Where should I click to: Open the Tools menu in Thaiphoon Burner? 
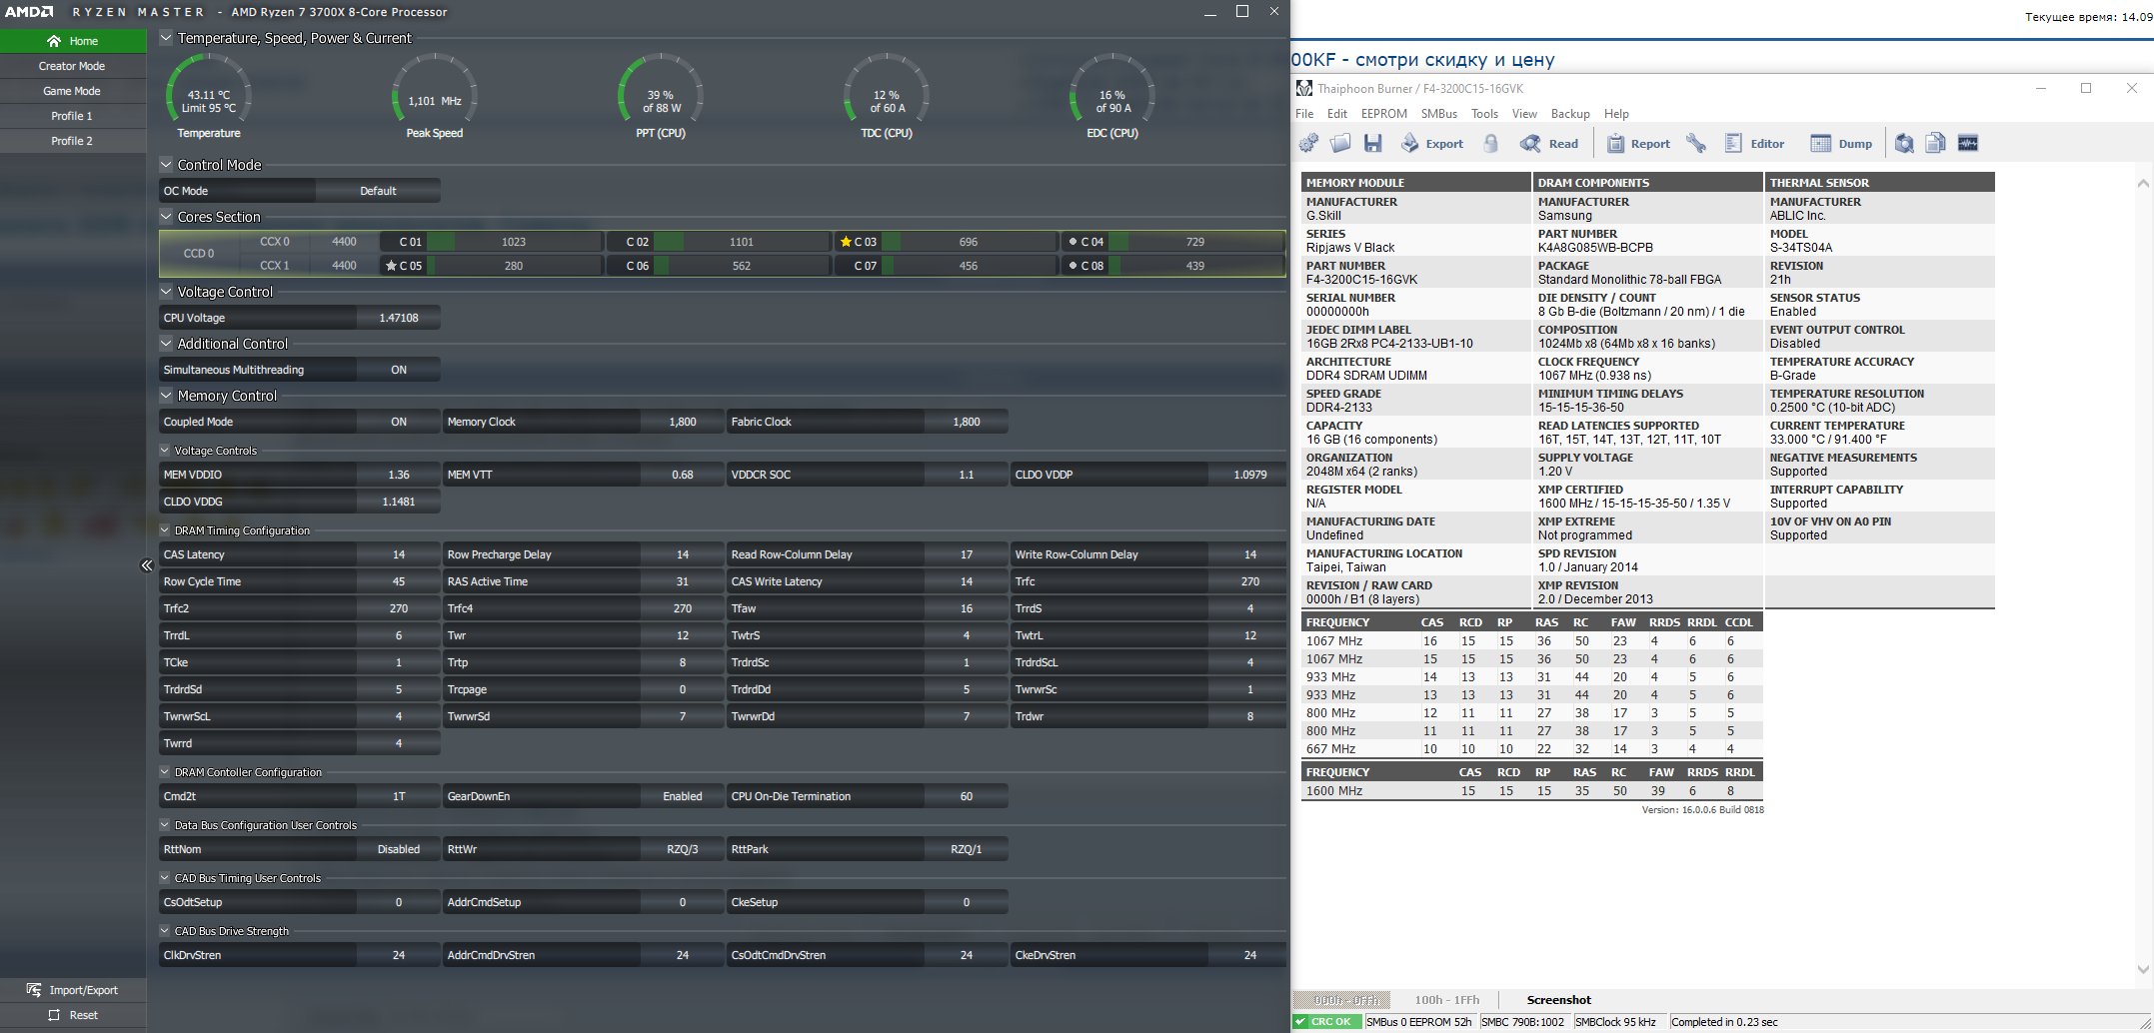[x=1484, y=114]
